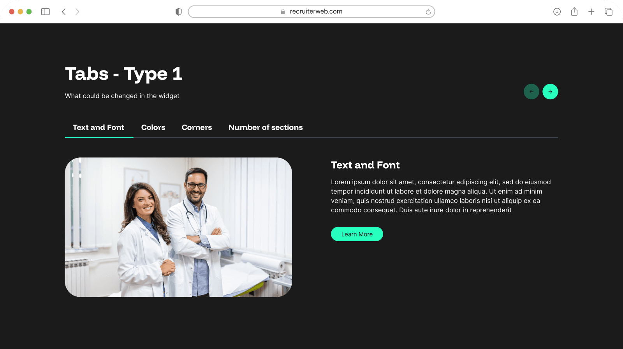Click the green macOS fullscreen window button
Viewport: 623px width, 349px height.
(x=29, y=12)
